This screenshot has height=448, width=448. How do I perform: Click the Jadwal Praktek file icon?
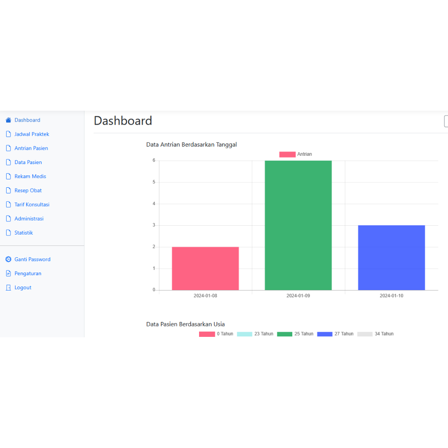click(8, 134)
